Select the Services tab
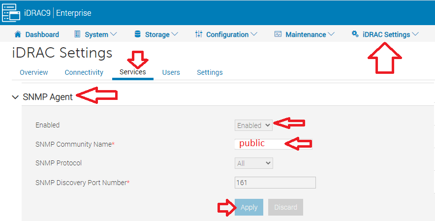Viewport: 435px width, 221px height. 132,72
